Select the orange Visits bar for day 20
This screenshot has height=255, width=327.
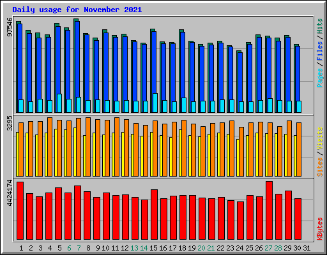click(203, 151)
